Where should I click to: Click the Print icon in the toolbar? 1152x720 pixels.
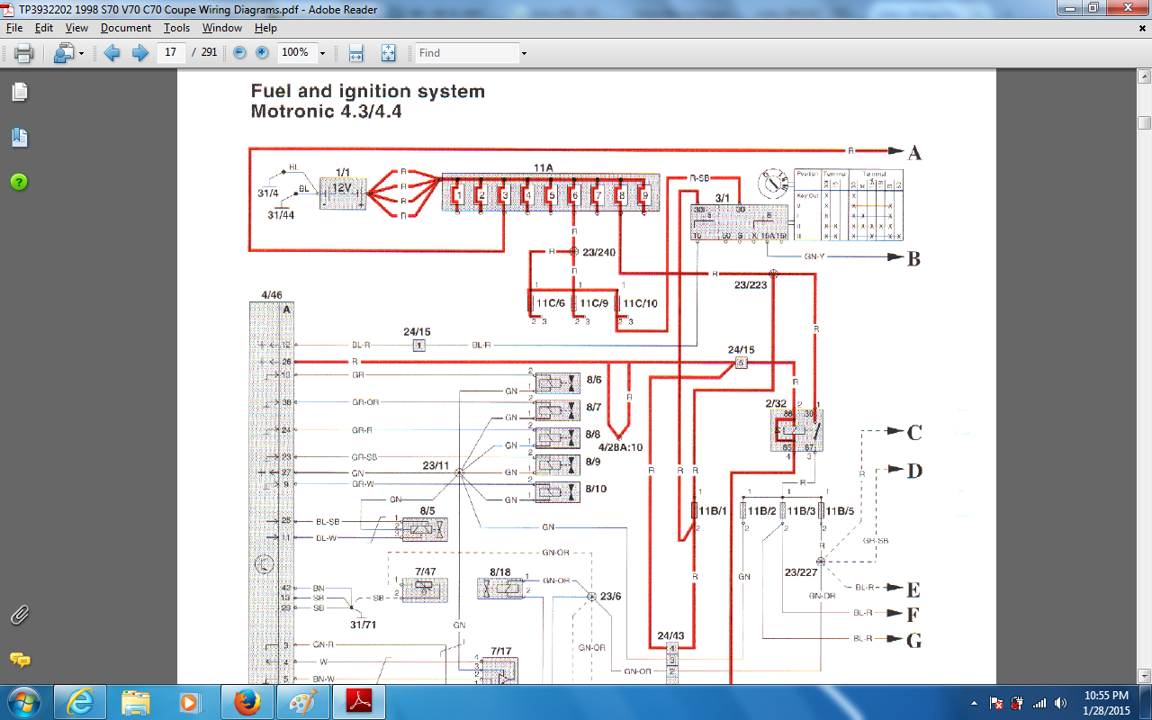pos(23,53)
